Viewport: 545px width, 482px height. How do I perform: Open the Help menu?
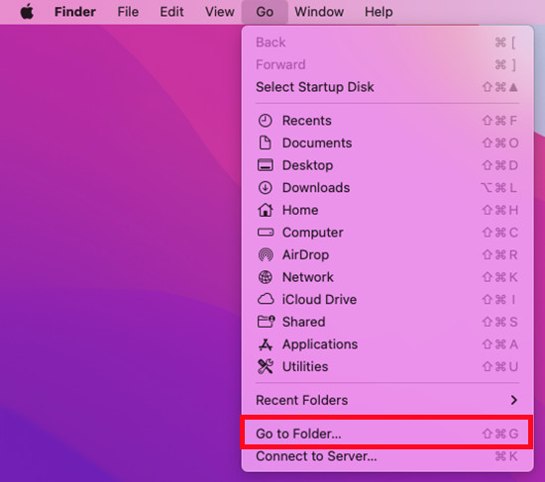[x=379, y=12]
